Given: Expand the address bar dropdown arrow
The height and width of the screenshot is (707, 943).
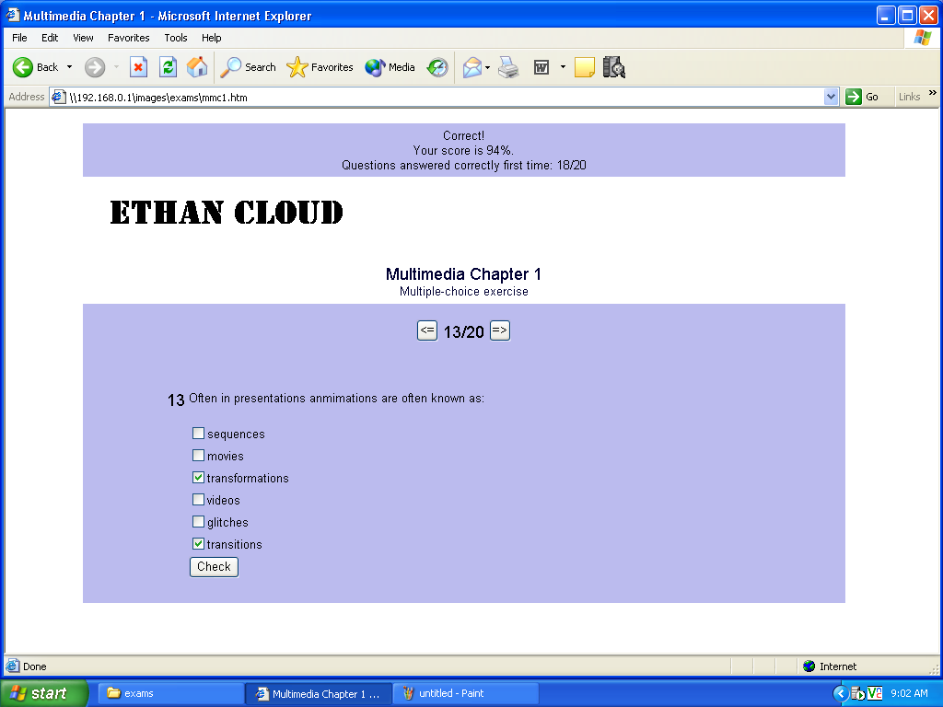Looking at the screenshot, I should (832, 97).
